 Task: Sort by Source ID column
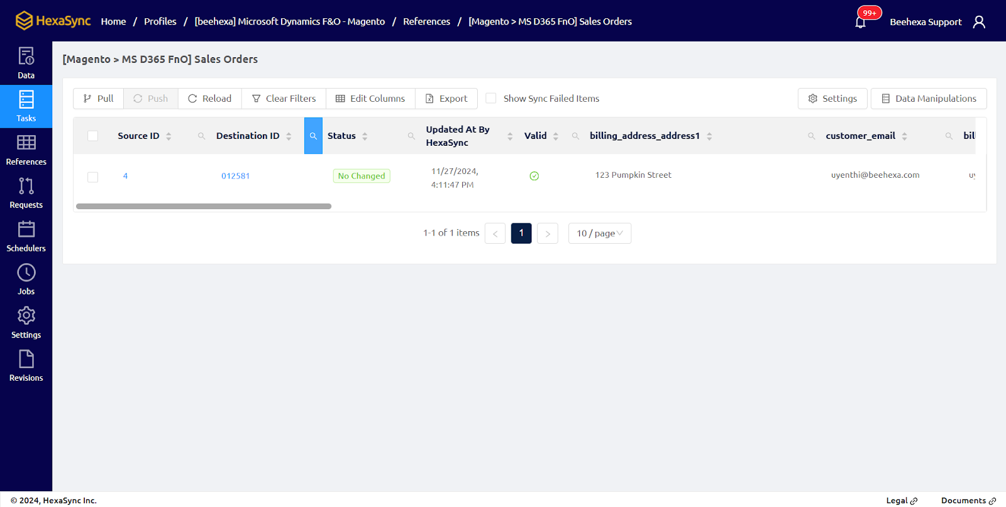click(169, 136)
